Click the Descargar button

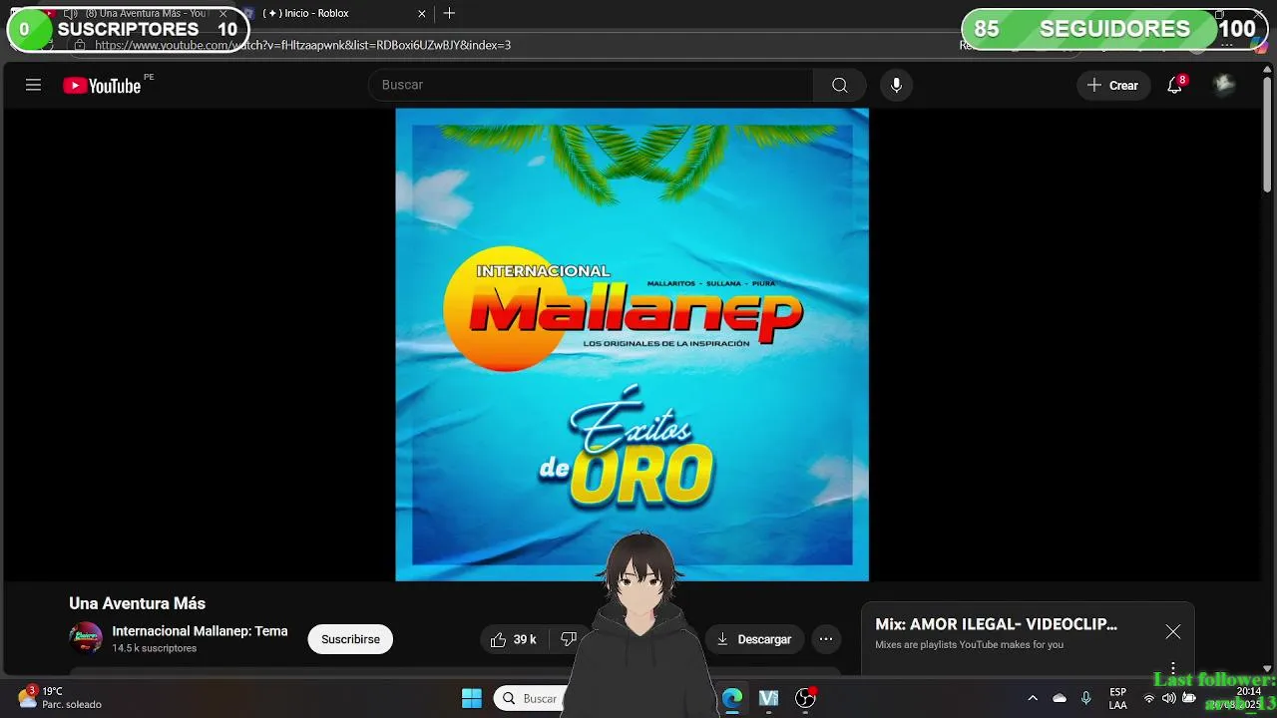(754, 639)
